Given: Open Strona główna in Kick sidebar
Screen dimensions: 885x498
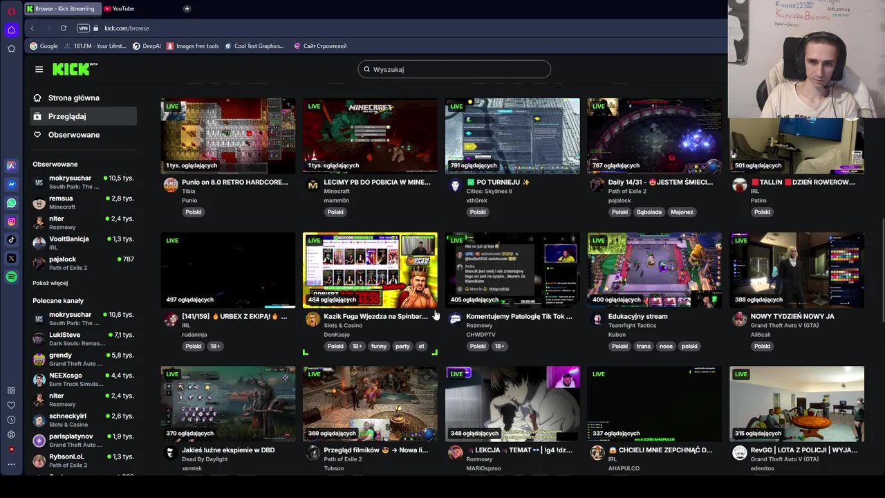Looking at the screenshot, I should 83,98.
